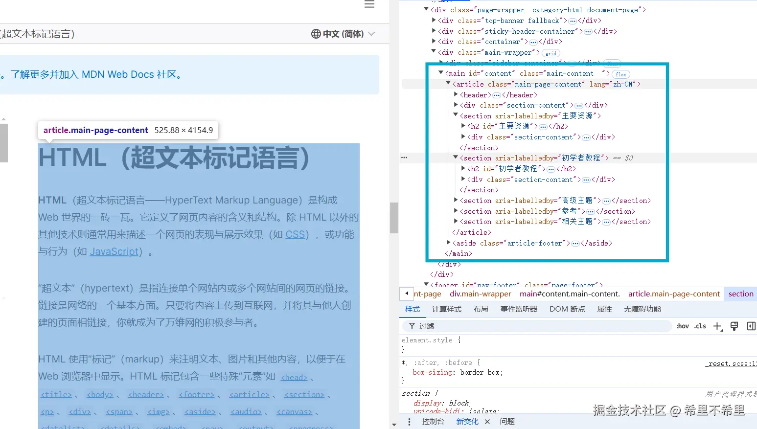Viewport: 757px width, 429px height.
Task: Click the globe icon beside 中文 (简体)
Action: coord(316,34)
